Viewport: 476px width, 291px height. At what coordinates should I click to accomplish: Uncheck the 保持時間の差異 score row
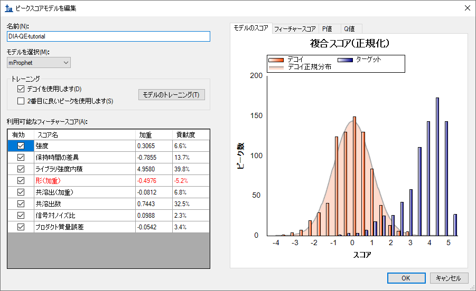coord(21,157)
